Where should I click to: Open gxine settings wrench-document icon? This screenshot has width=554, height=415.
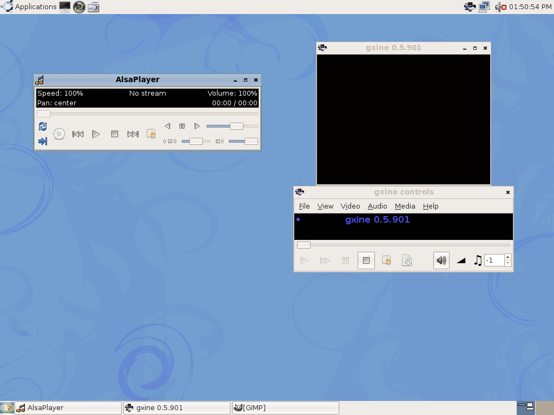click(407, 260)
